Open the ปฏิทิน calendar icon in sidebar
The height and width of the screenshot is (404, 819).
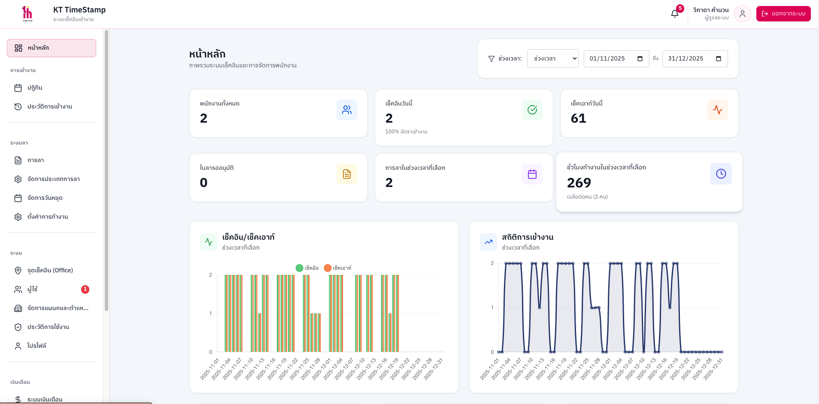click(18, 87)
